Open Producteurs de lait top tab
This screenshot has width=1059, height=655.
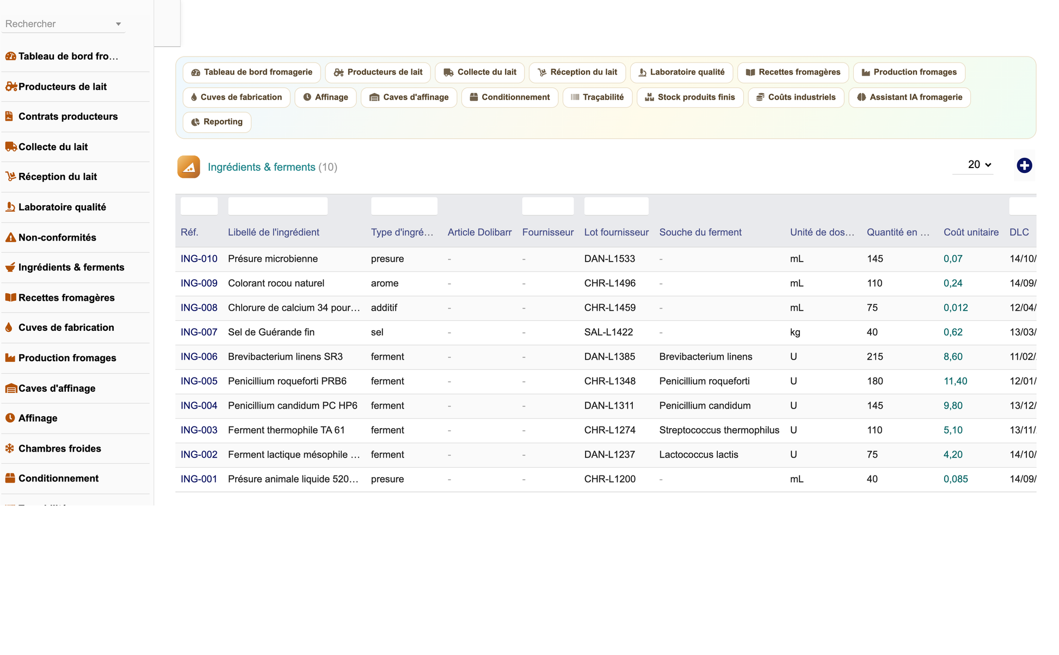click(x=378, y=72)
